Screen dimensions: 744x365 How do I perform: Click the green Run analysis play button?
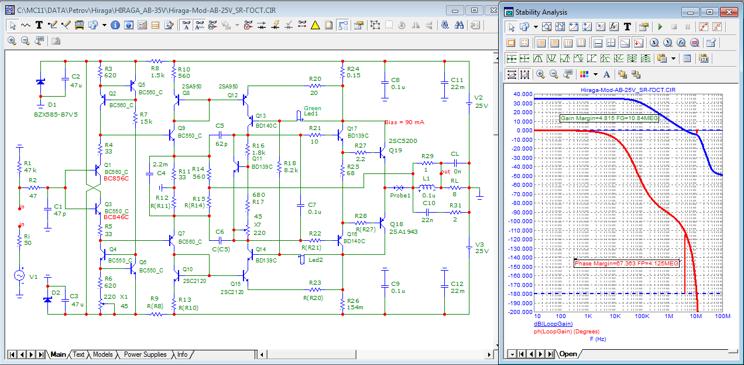click(660, 27)
